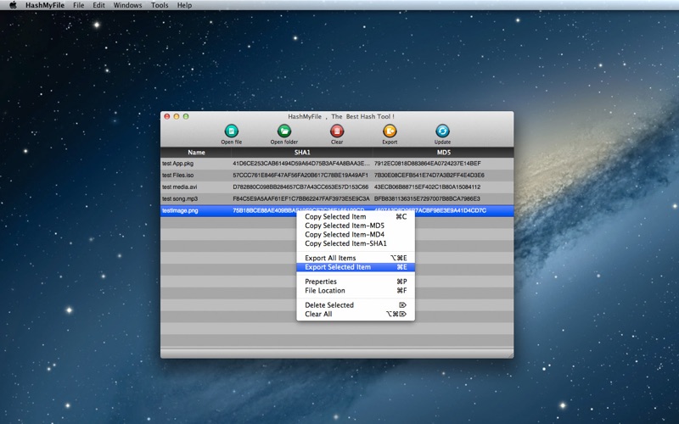
Task: Click the MD5 column header
Action: 443,153
